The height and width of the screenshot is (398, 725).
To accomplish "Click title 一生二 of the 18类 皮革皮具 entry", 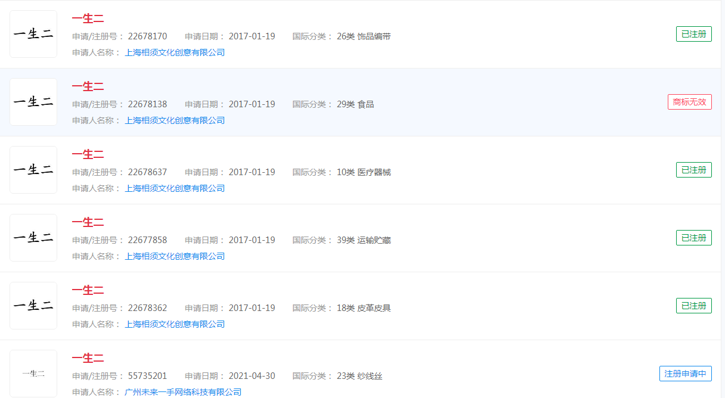I will pos(88,290).
